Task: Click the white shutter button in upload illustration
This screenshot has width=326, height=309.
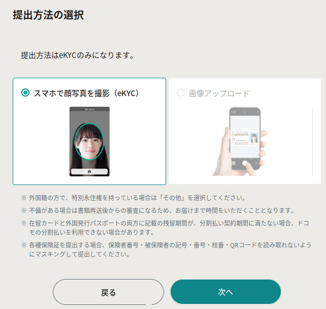Action: (x=245, y=163)
